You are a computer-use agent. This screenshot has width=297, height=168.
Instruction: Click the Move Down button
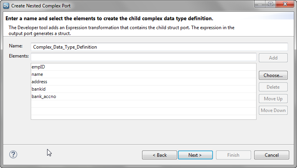tap(273, 110)
